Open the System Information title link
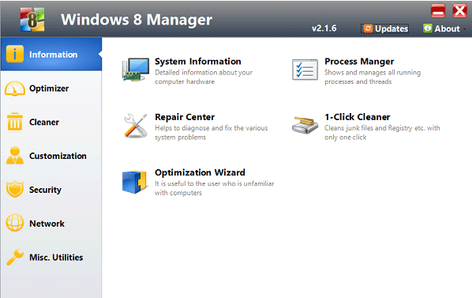 pyautogui.click(x=198, y=62)
